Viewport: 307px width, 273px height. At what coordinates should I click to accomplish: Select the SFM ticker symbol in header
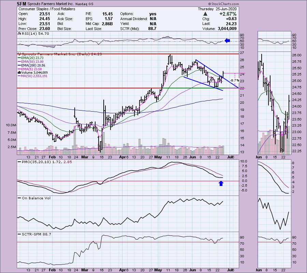click(21, 4)
